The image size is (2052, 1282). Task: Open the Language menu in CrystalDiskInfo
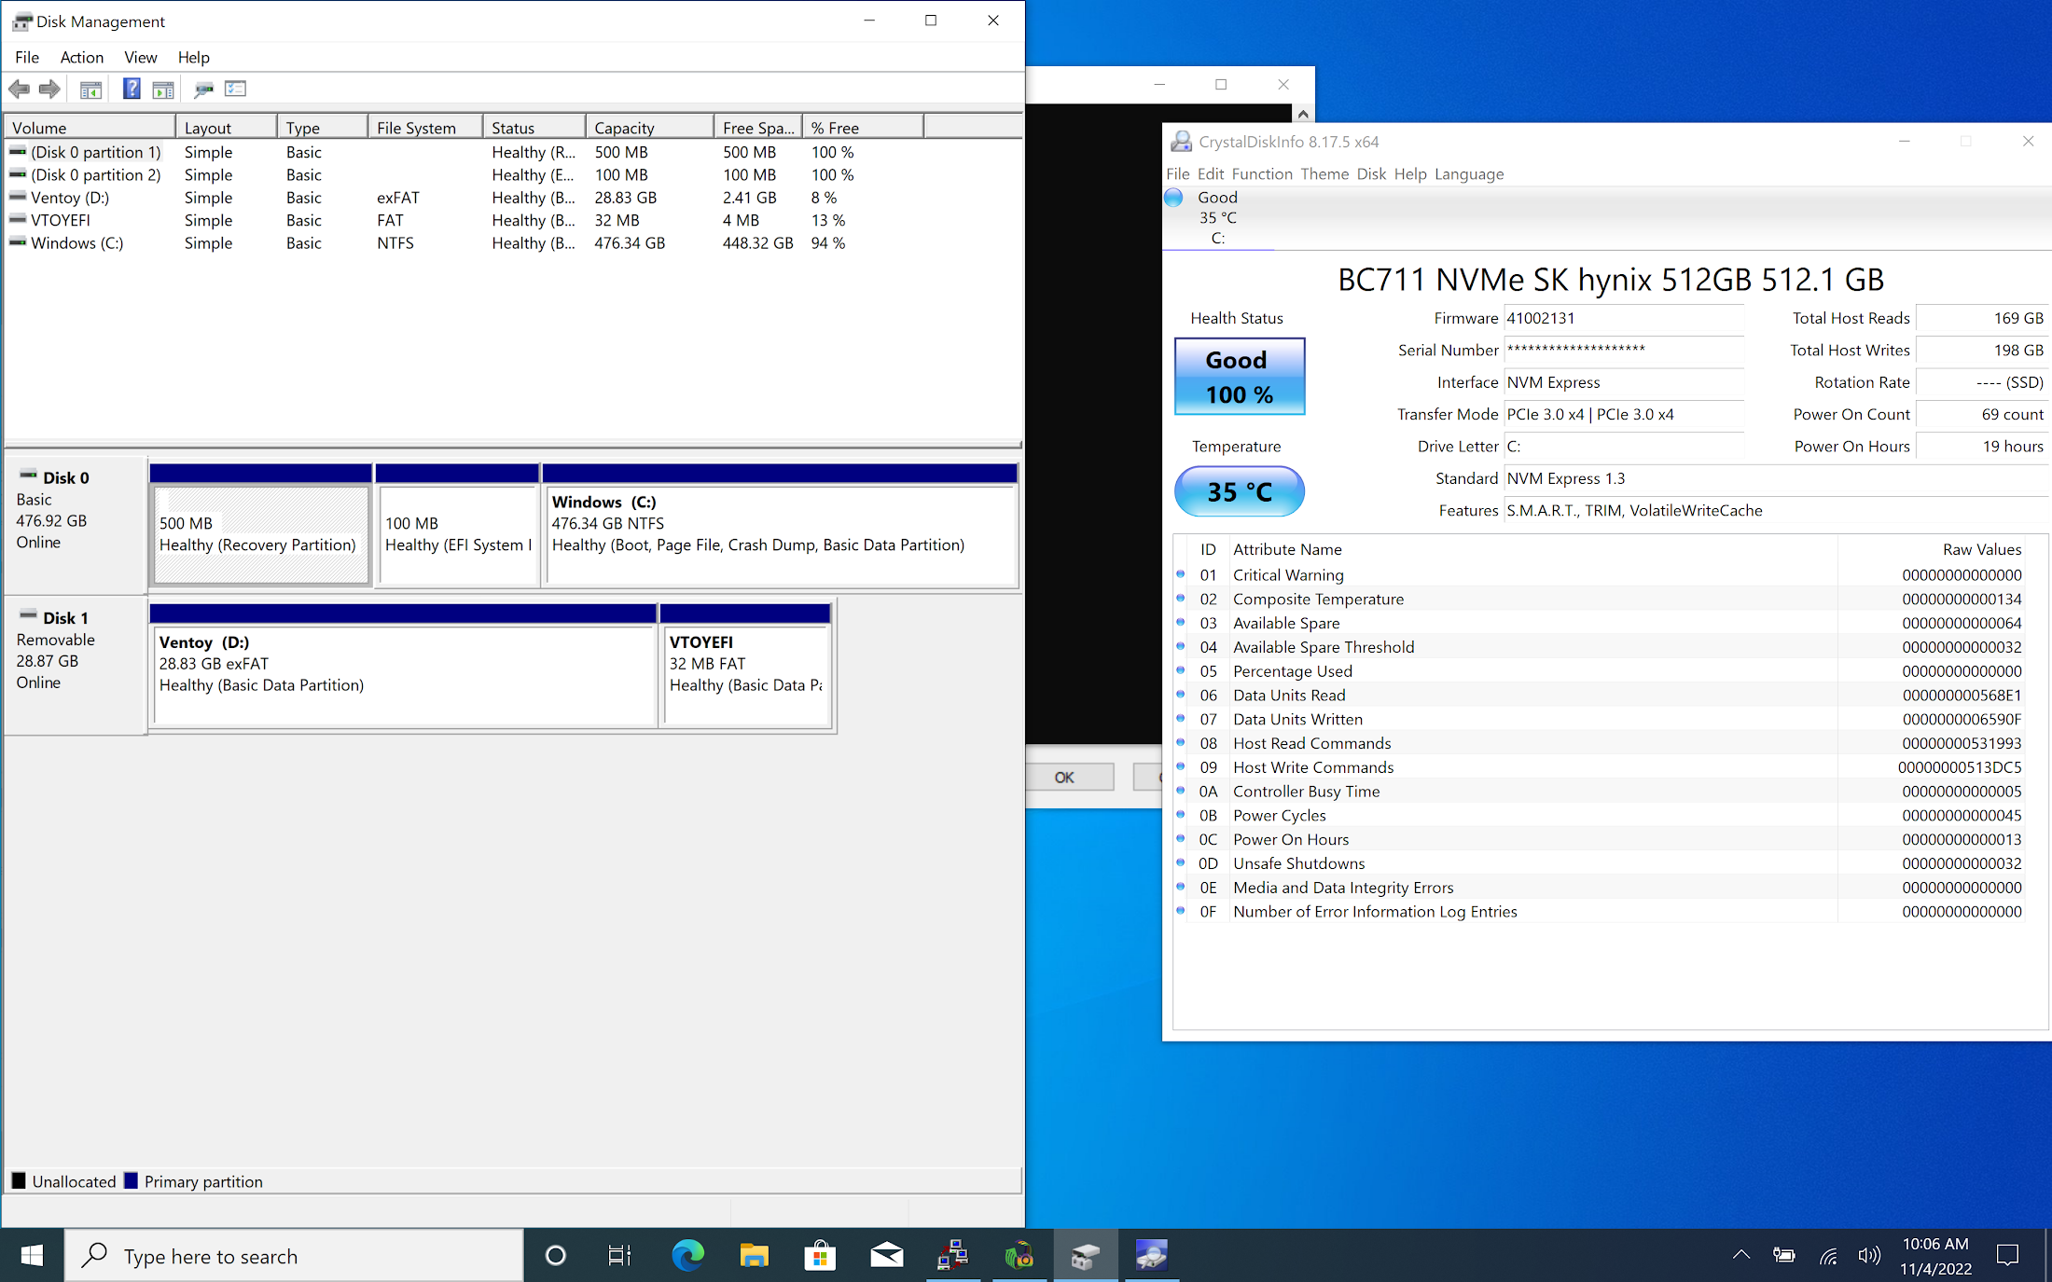(x=1469, y=174)
